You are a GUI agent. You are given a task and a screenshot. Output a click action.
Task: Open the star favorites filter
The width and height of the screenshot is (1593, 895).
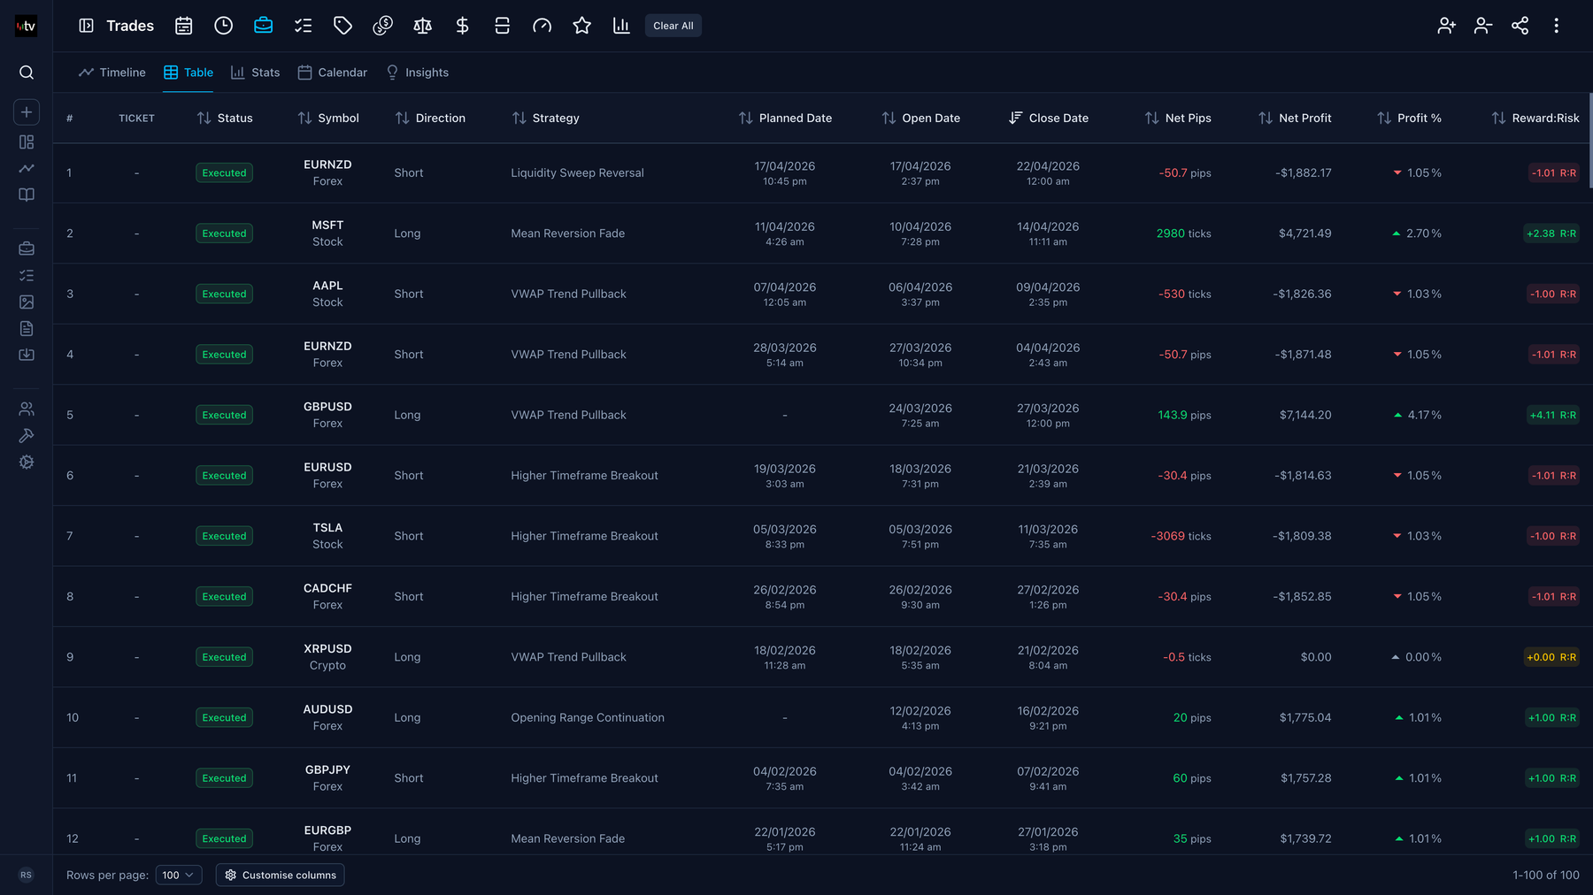[x=581, y=26]
